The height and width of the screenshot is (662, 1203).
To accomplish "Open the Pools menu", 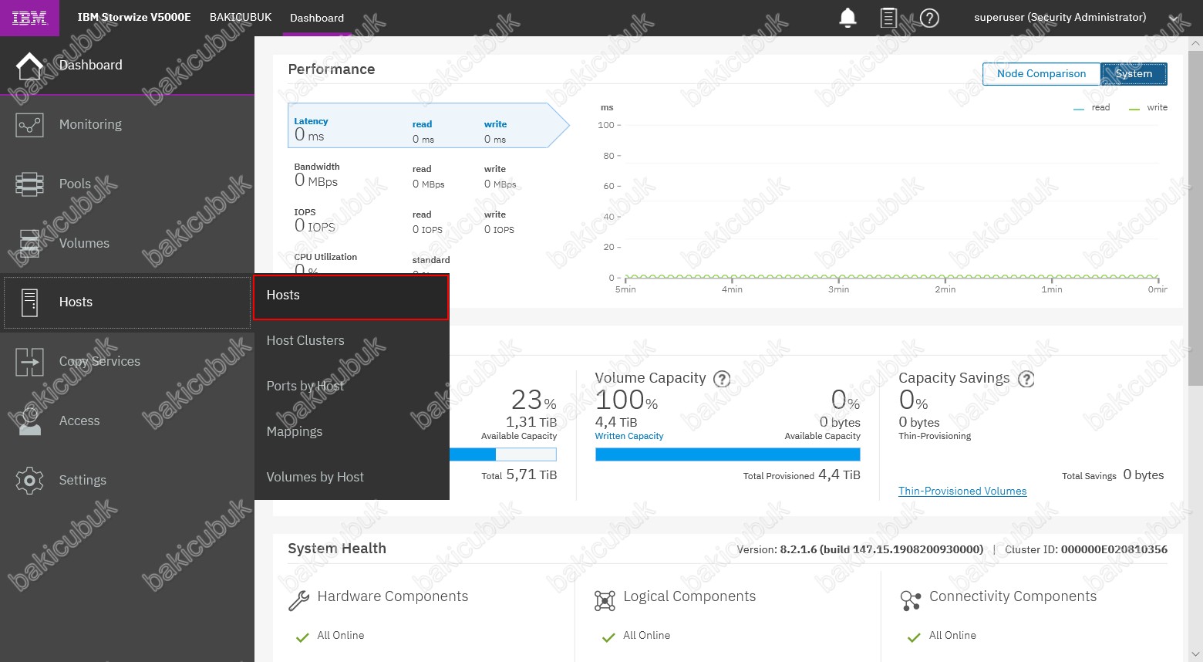I will pyautogui.click(x=127, y=184).
